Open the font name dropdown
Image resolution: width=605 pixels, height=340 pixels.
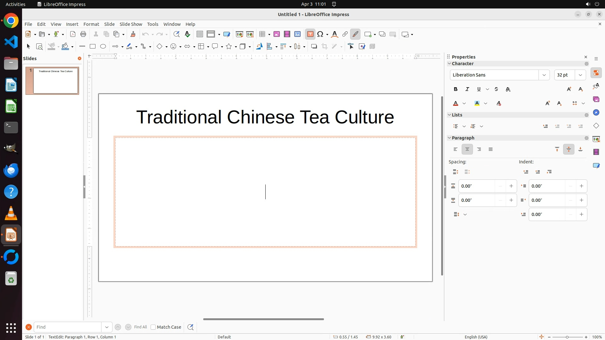(x=544, y=75)
